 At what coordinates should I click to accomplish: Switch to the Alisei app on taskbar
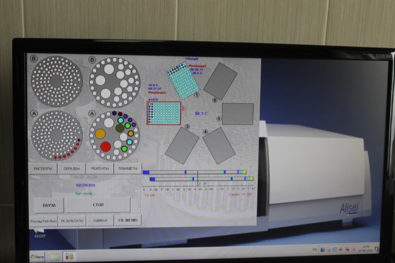(x=69, y=256)
